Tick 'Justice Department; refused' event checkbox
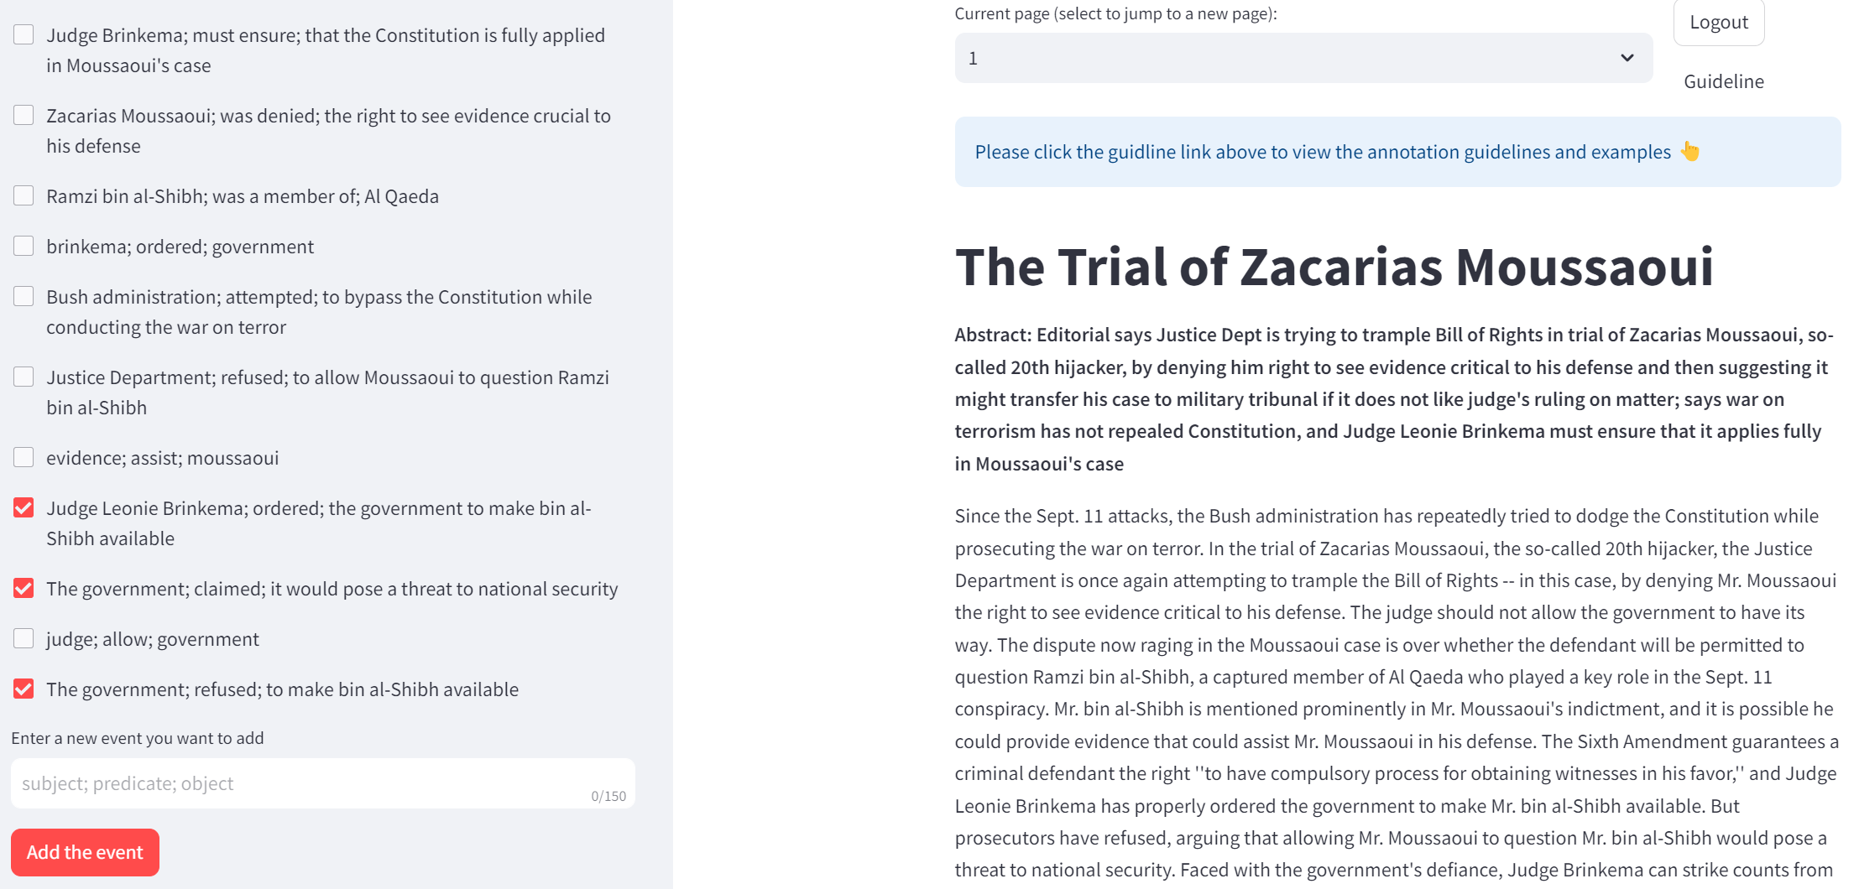 pyautogui.click(x=23, y=377)
